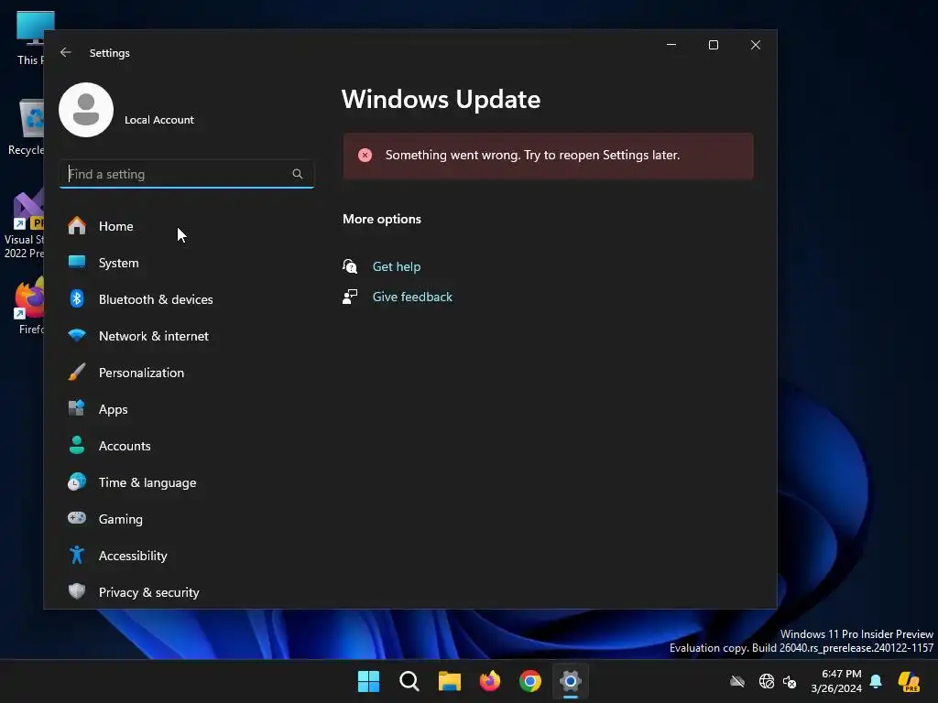Launch Firefox from the taskbar
938x703 pixels.
pyautogui.click(x=490, y=681)
